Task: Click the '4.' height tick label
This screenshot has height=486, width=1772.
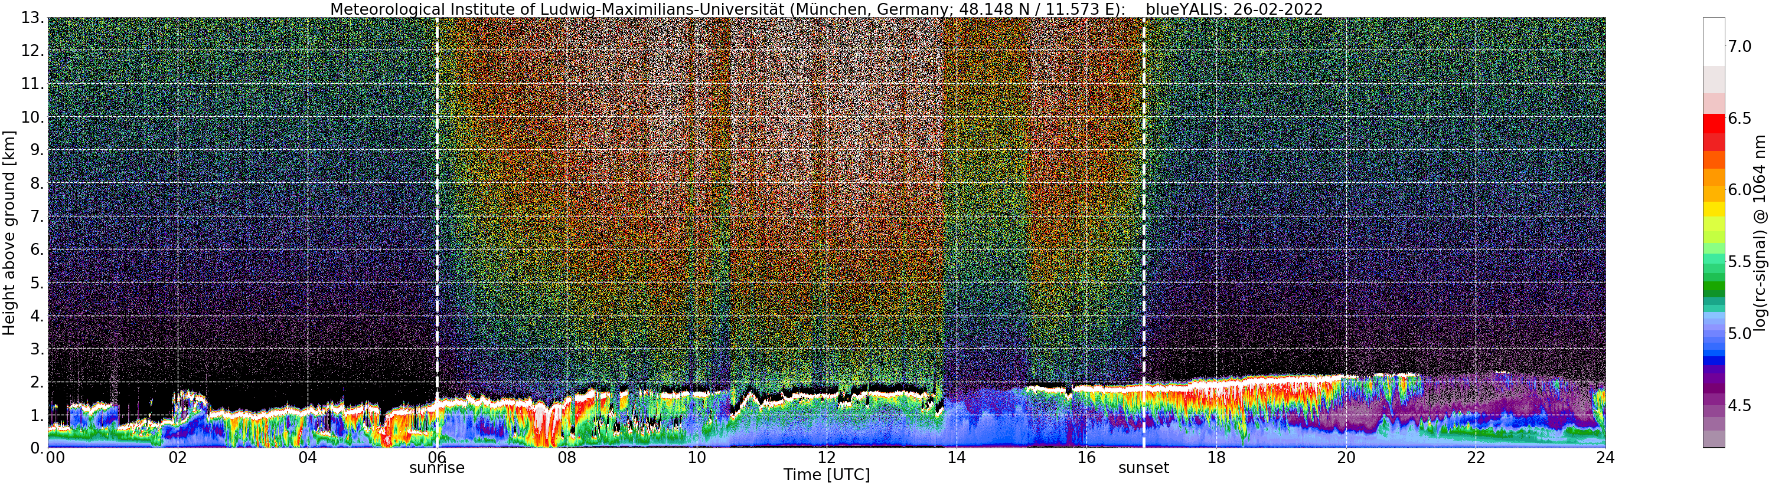Action: tap(37, 316)
